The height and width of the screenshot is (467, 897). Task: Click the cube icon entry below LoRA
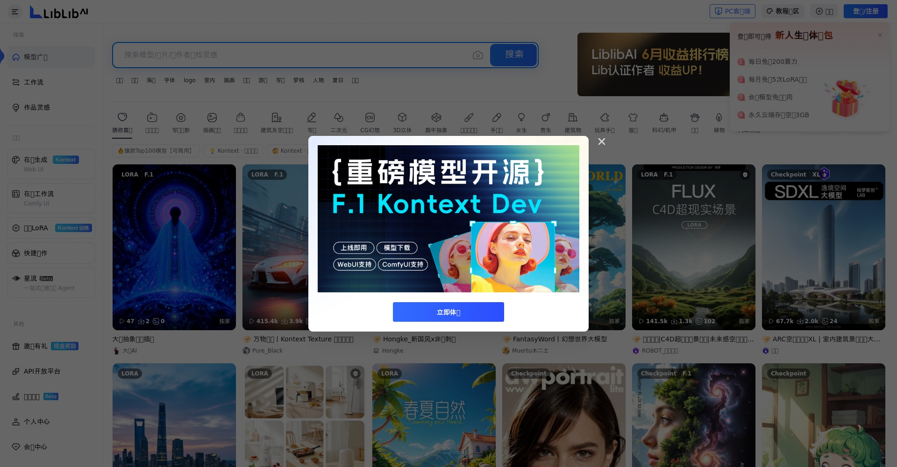[51, 253]
